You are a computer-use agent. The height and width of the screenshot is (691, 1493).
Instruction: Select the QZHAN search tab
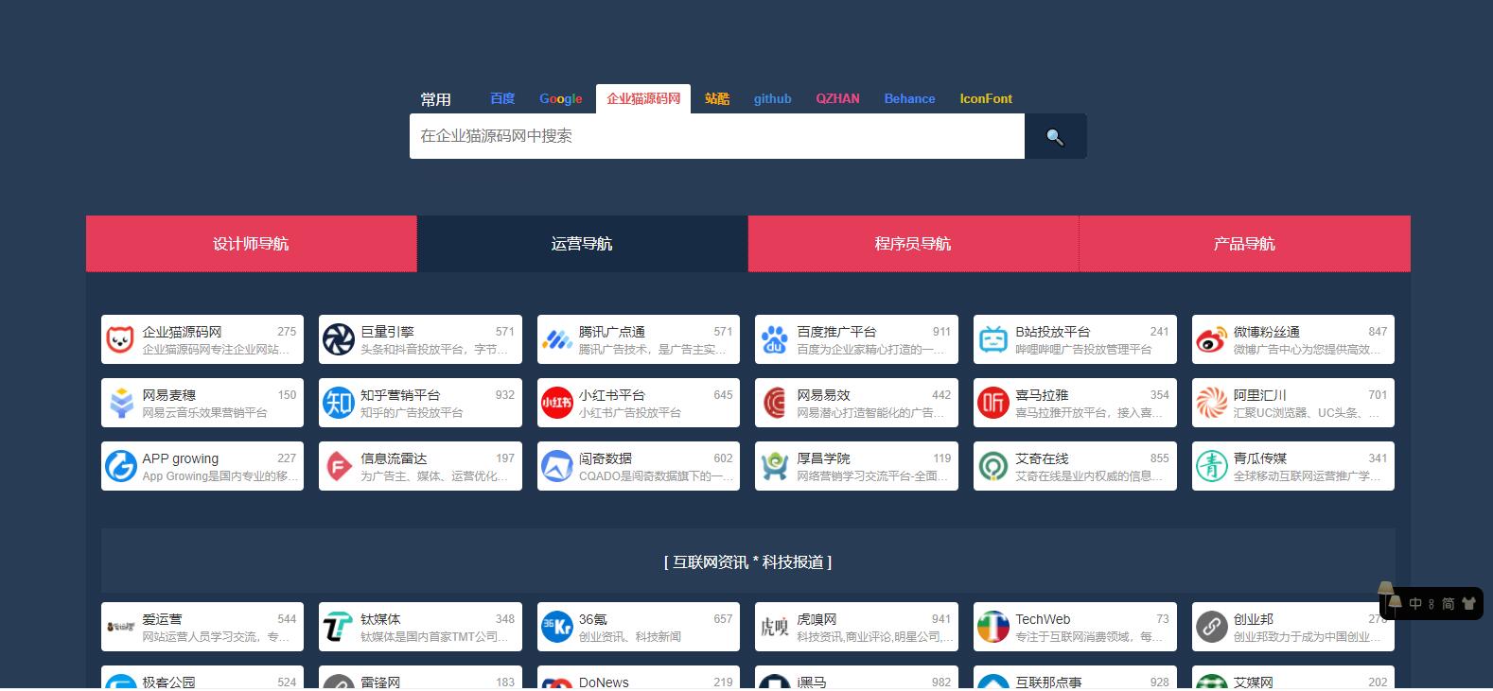[x=838, y=98]
